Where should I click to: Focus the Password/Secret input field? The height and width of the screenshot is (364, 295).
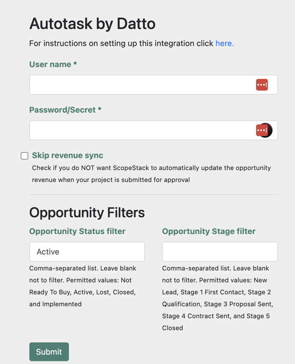click(141, 130)
